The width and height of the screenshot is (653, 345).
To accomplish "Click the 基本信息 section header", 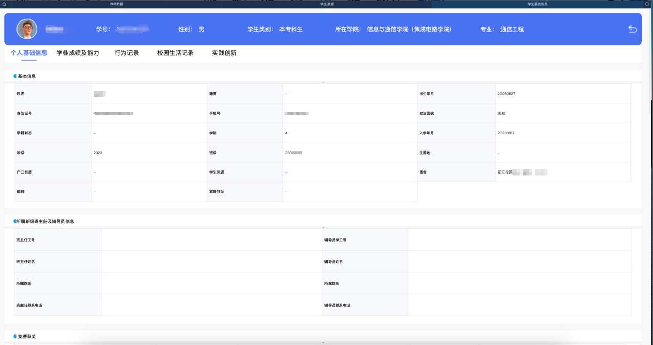I will (x=27, y=76).
